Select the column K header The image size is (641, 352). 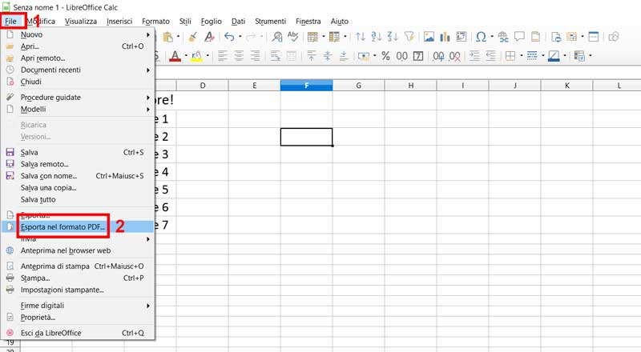click(566, 86)
